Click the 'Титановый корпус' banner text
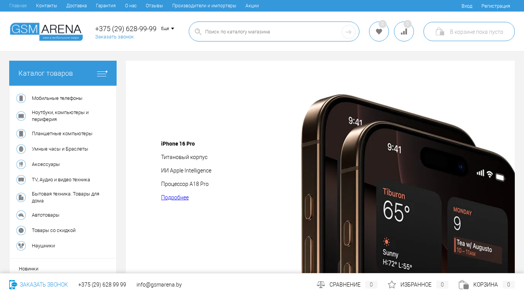Image resolution: width=524 pixels, height=295 pixels. point(184,157)
